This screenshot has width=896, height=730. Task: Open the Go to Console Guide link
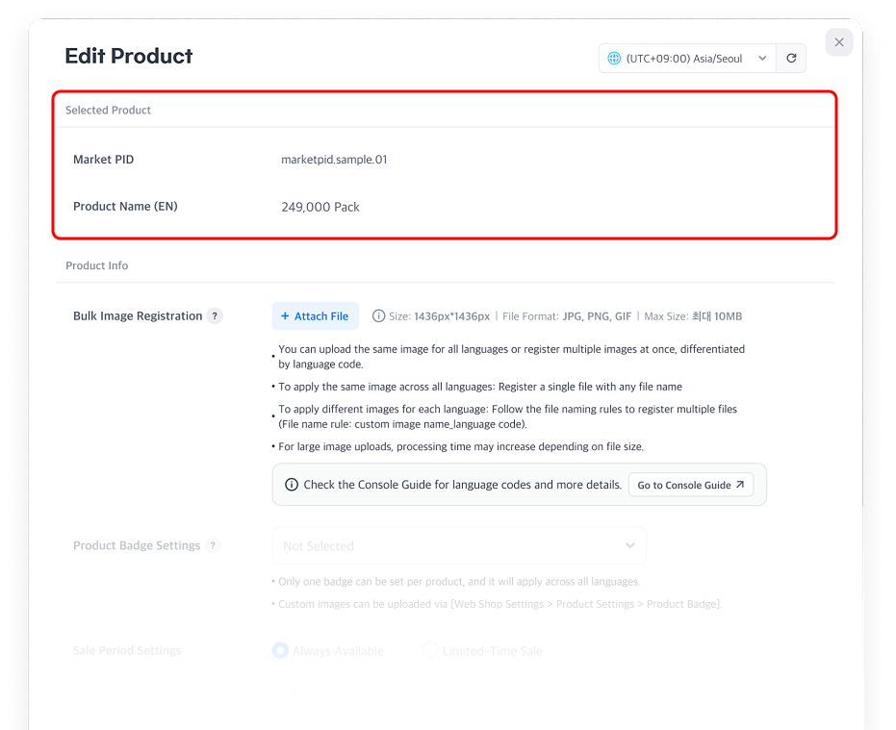[x=690, y=485]
